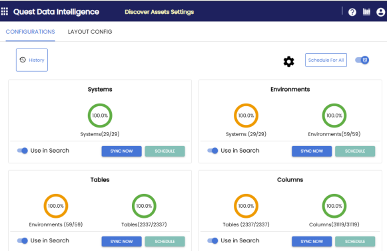
Task: Click Schedule in the Columns card
Action: 355,242
